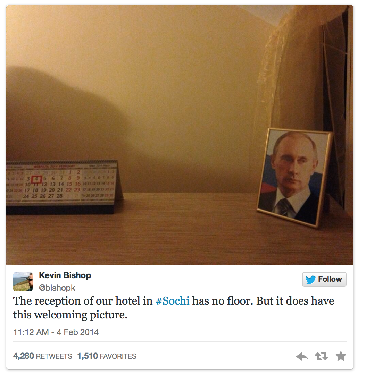Select the red-boxed date 4 on calendar

(x=37, y=179)
